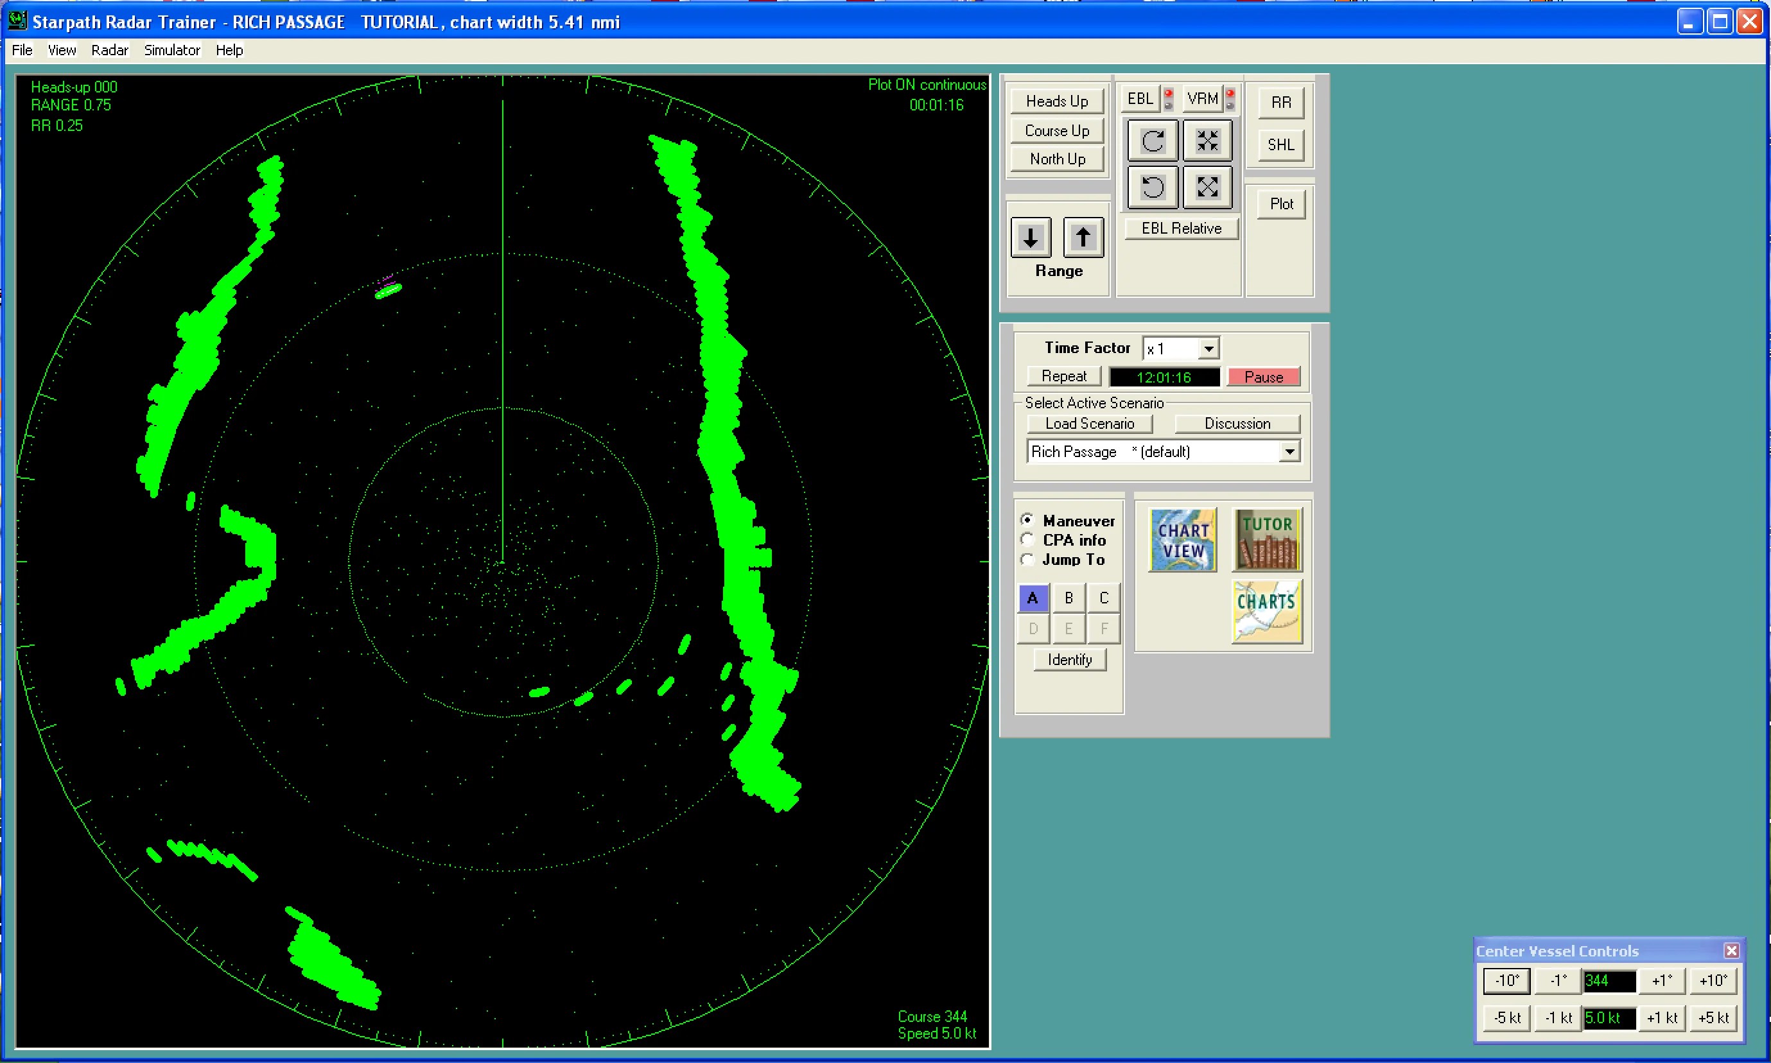The width and height of the screenshot is (1771, 1063).
Task: Expand the Rich Passage scenario dropdown
Action: coord(1289,451)
